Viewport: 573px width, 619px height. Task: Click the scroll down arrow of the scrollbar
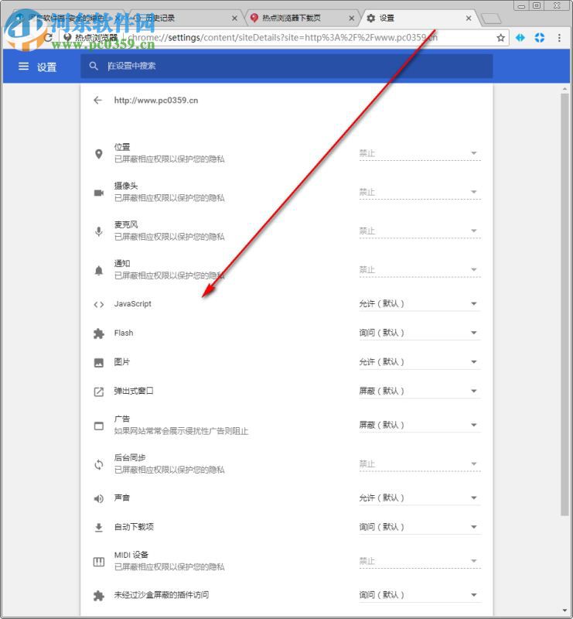point(564,611)
